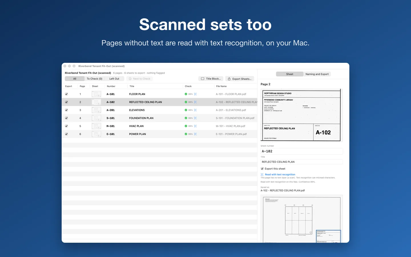
Task: Click the title block preview image for Page 2
Action: point(302,115)
